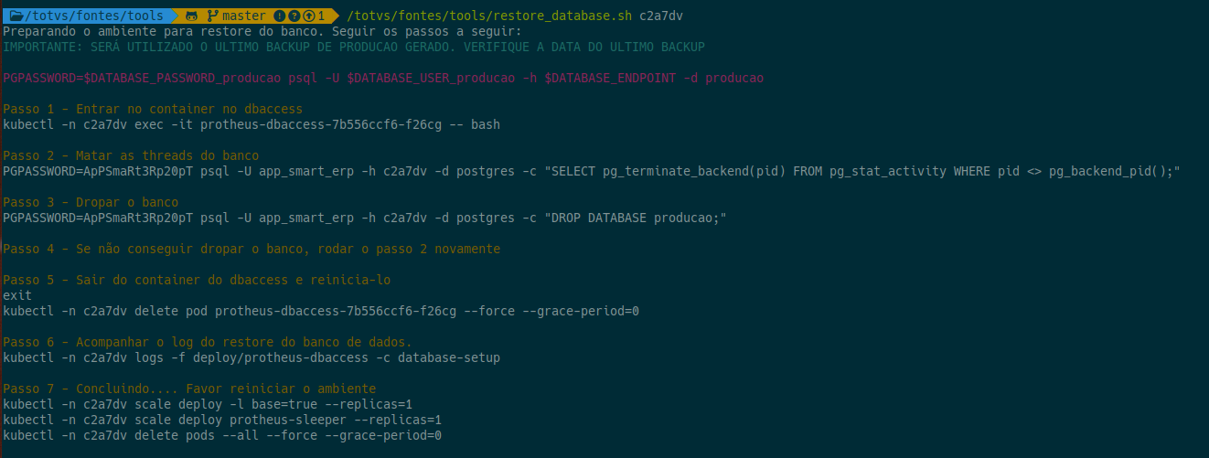
Task: Click the 'Passo 1 - Entrar no container' heading
Action: (x=153, y=110)
